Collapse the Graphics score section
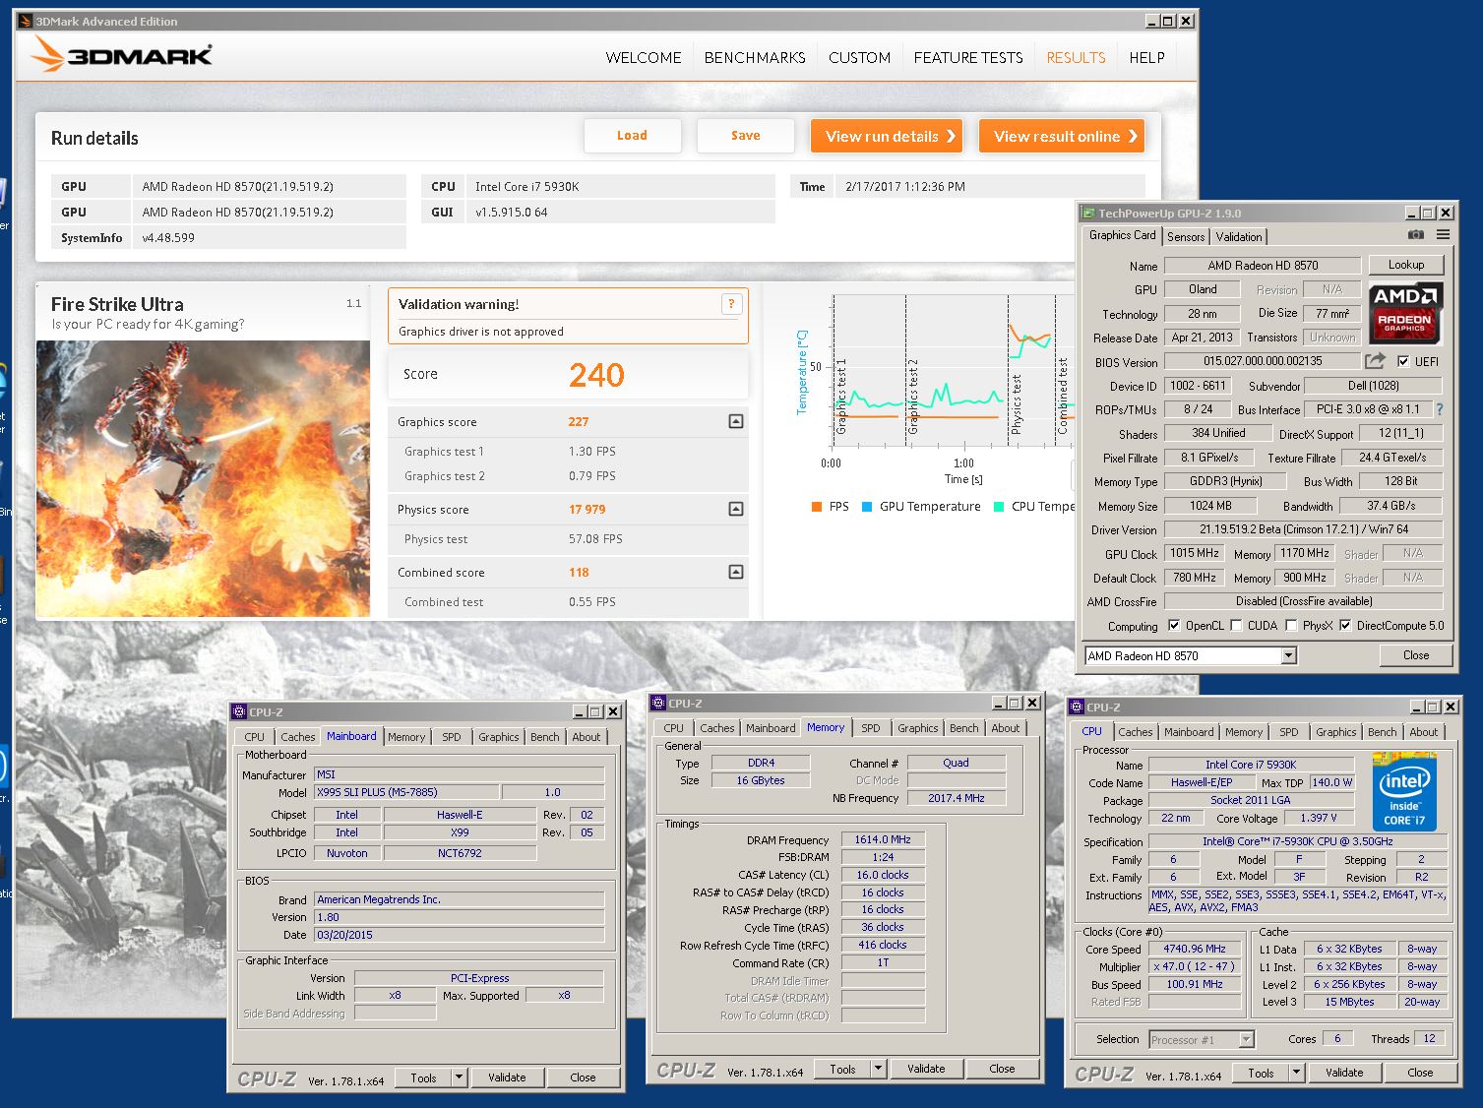This screenshot has width=1483, height=1108. (x=735, y=421)
